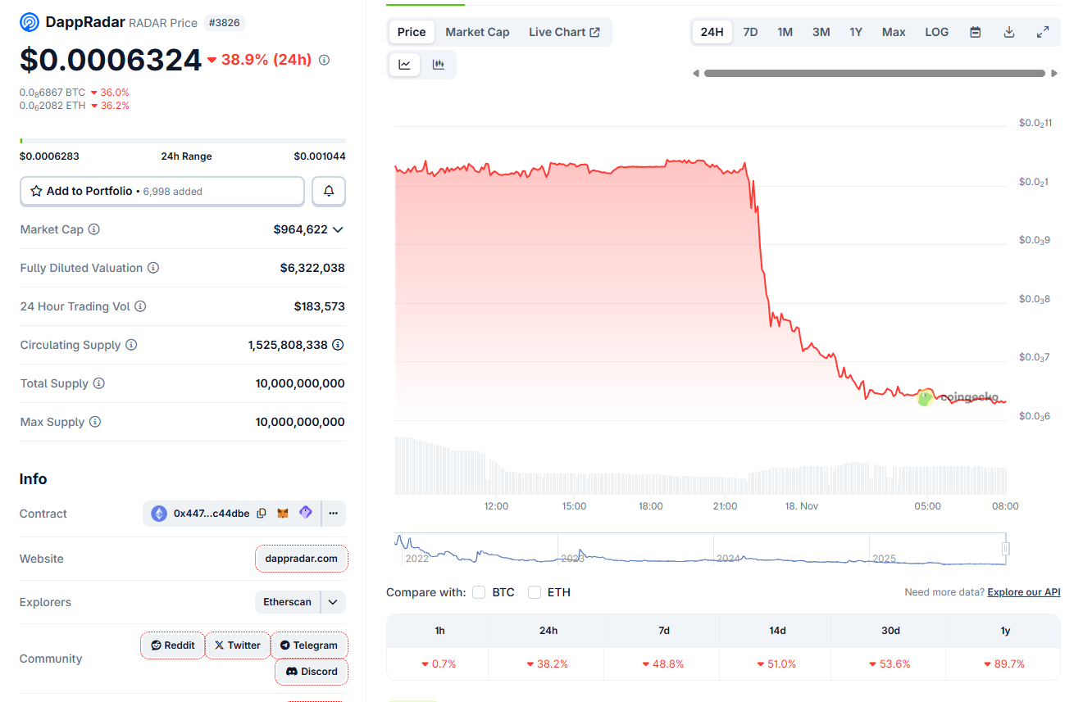Toggle logarithmic scale with LOG
The width and height of the screenshot is (1083, 702).
tap(936, 31)
